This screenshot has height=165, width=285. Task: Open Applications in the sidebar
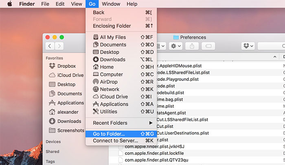[x=66, y=103]
